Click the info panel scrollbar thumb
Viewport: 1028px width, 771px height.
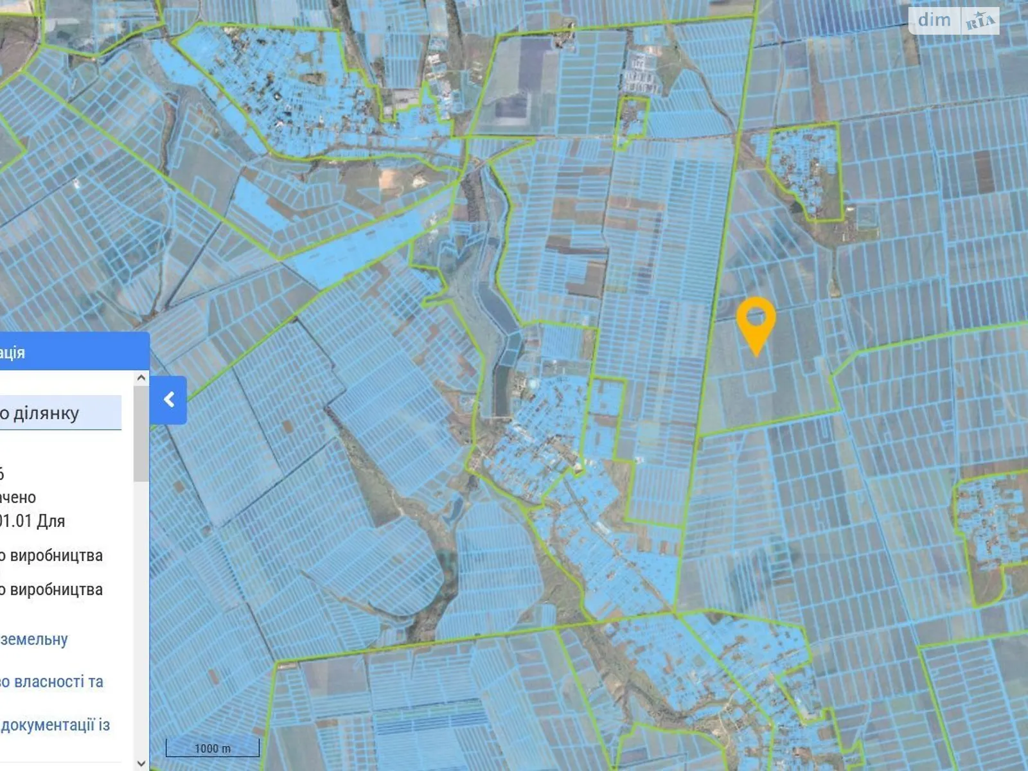141,443
